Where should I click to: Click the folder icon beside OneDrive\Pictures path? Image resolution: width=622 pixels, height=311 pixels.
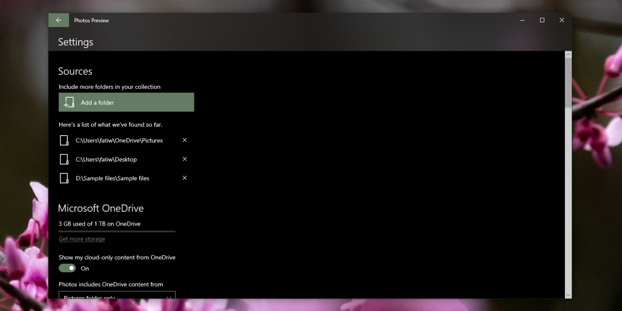pos(64,140)
